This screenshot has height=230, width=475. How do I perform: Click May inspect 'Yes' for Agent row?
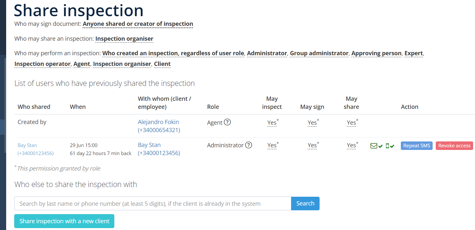[x=272, y=123]
